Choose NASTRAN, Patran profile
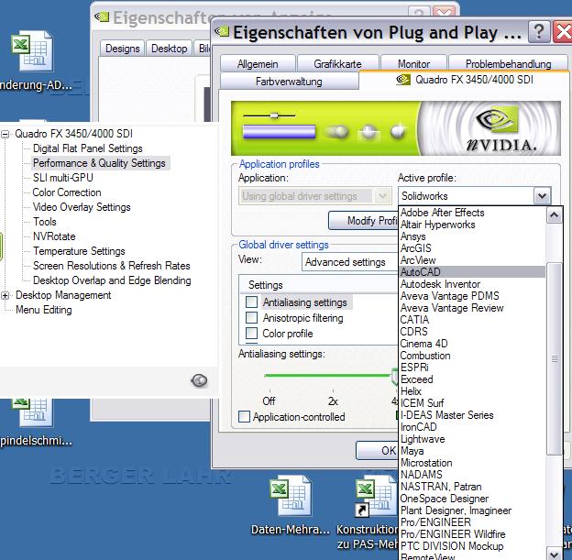 tap(472, 487)
